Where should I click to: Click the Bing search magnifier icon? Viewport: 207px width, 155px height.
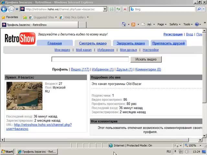click(x=199, y=9)
